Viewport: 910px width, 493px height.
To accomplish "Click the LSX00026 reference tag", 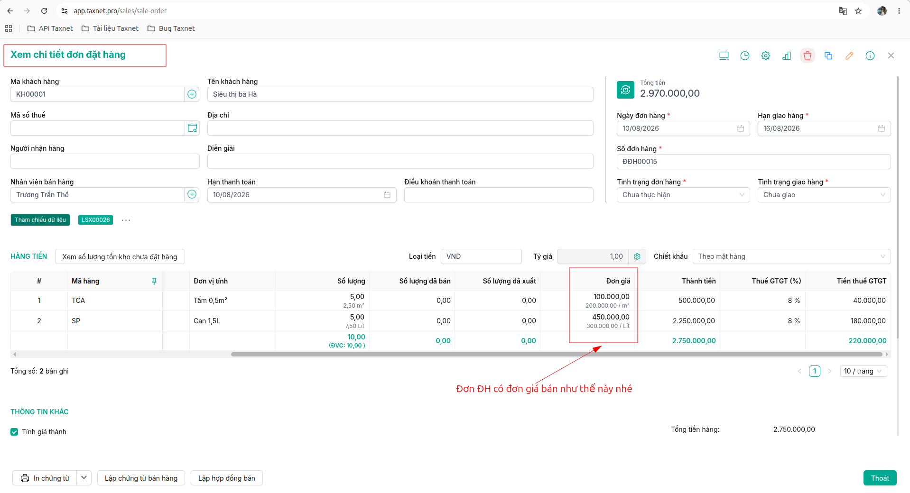I will click(95, 220).
